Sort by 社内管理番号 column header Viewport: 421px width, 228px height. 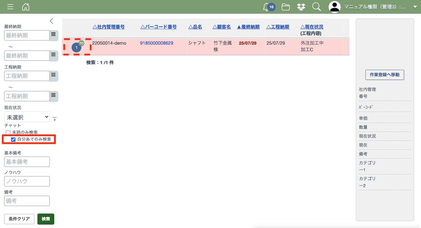click(x=108, y=27)
